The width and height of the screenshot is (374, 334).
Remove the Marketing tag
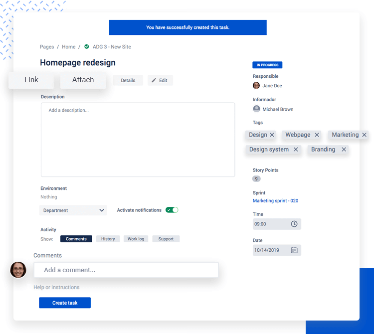tap(364, 135)
